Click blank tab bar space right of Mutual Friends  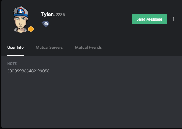click(x=142, y=47)
